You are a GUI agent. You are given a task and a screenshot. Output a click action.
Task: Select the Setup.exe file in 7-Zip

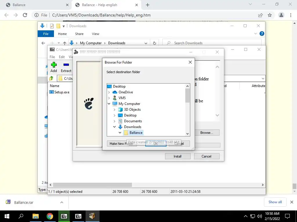tap(59, 92)
